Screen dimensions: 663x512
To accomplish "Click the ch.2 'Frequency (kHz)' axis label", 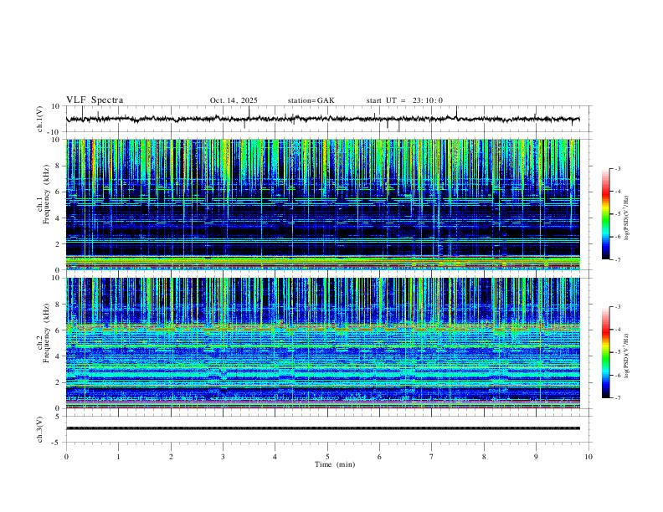I will point(45,333).
